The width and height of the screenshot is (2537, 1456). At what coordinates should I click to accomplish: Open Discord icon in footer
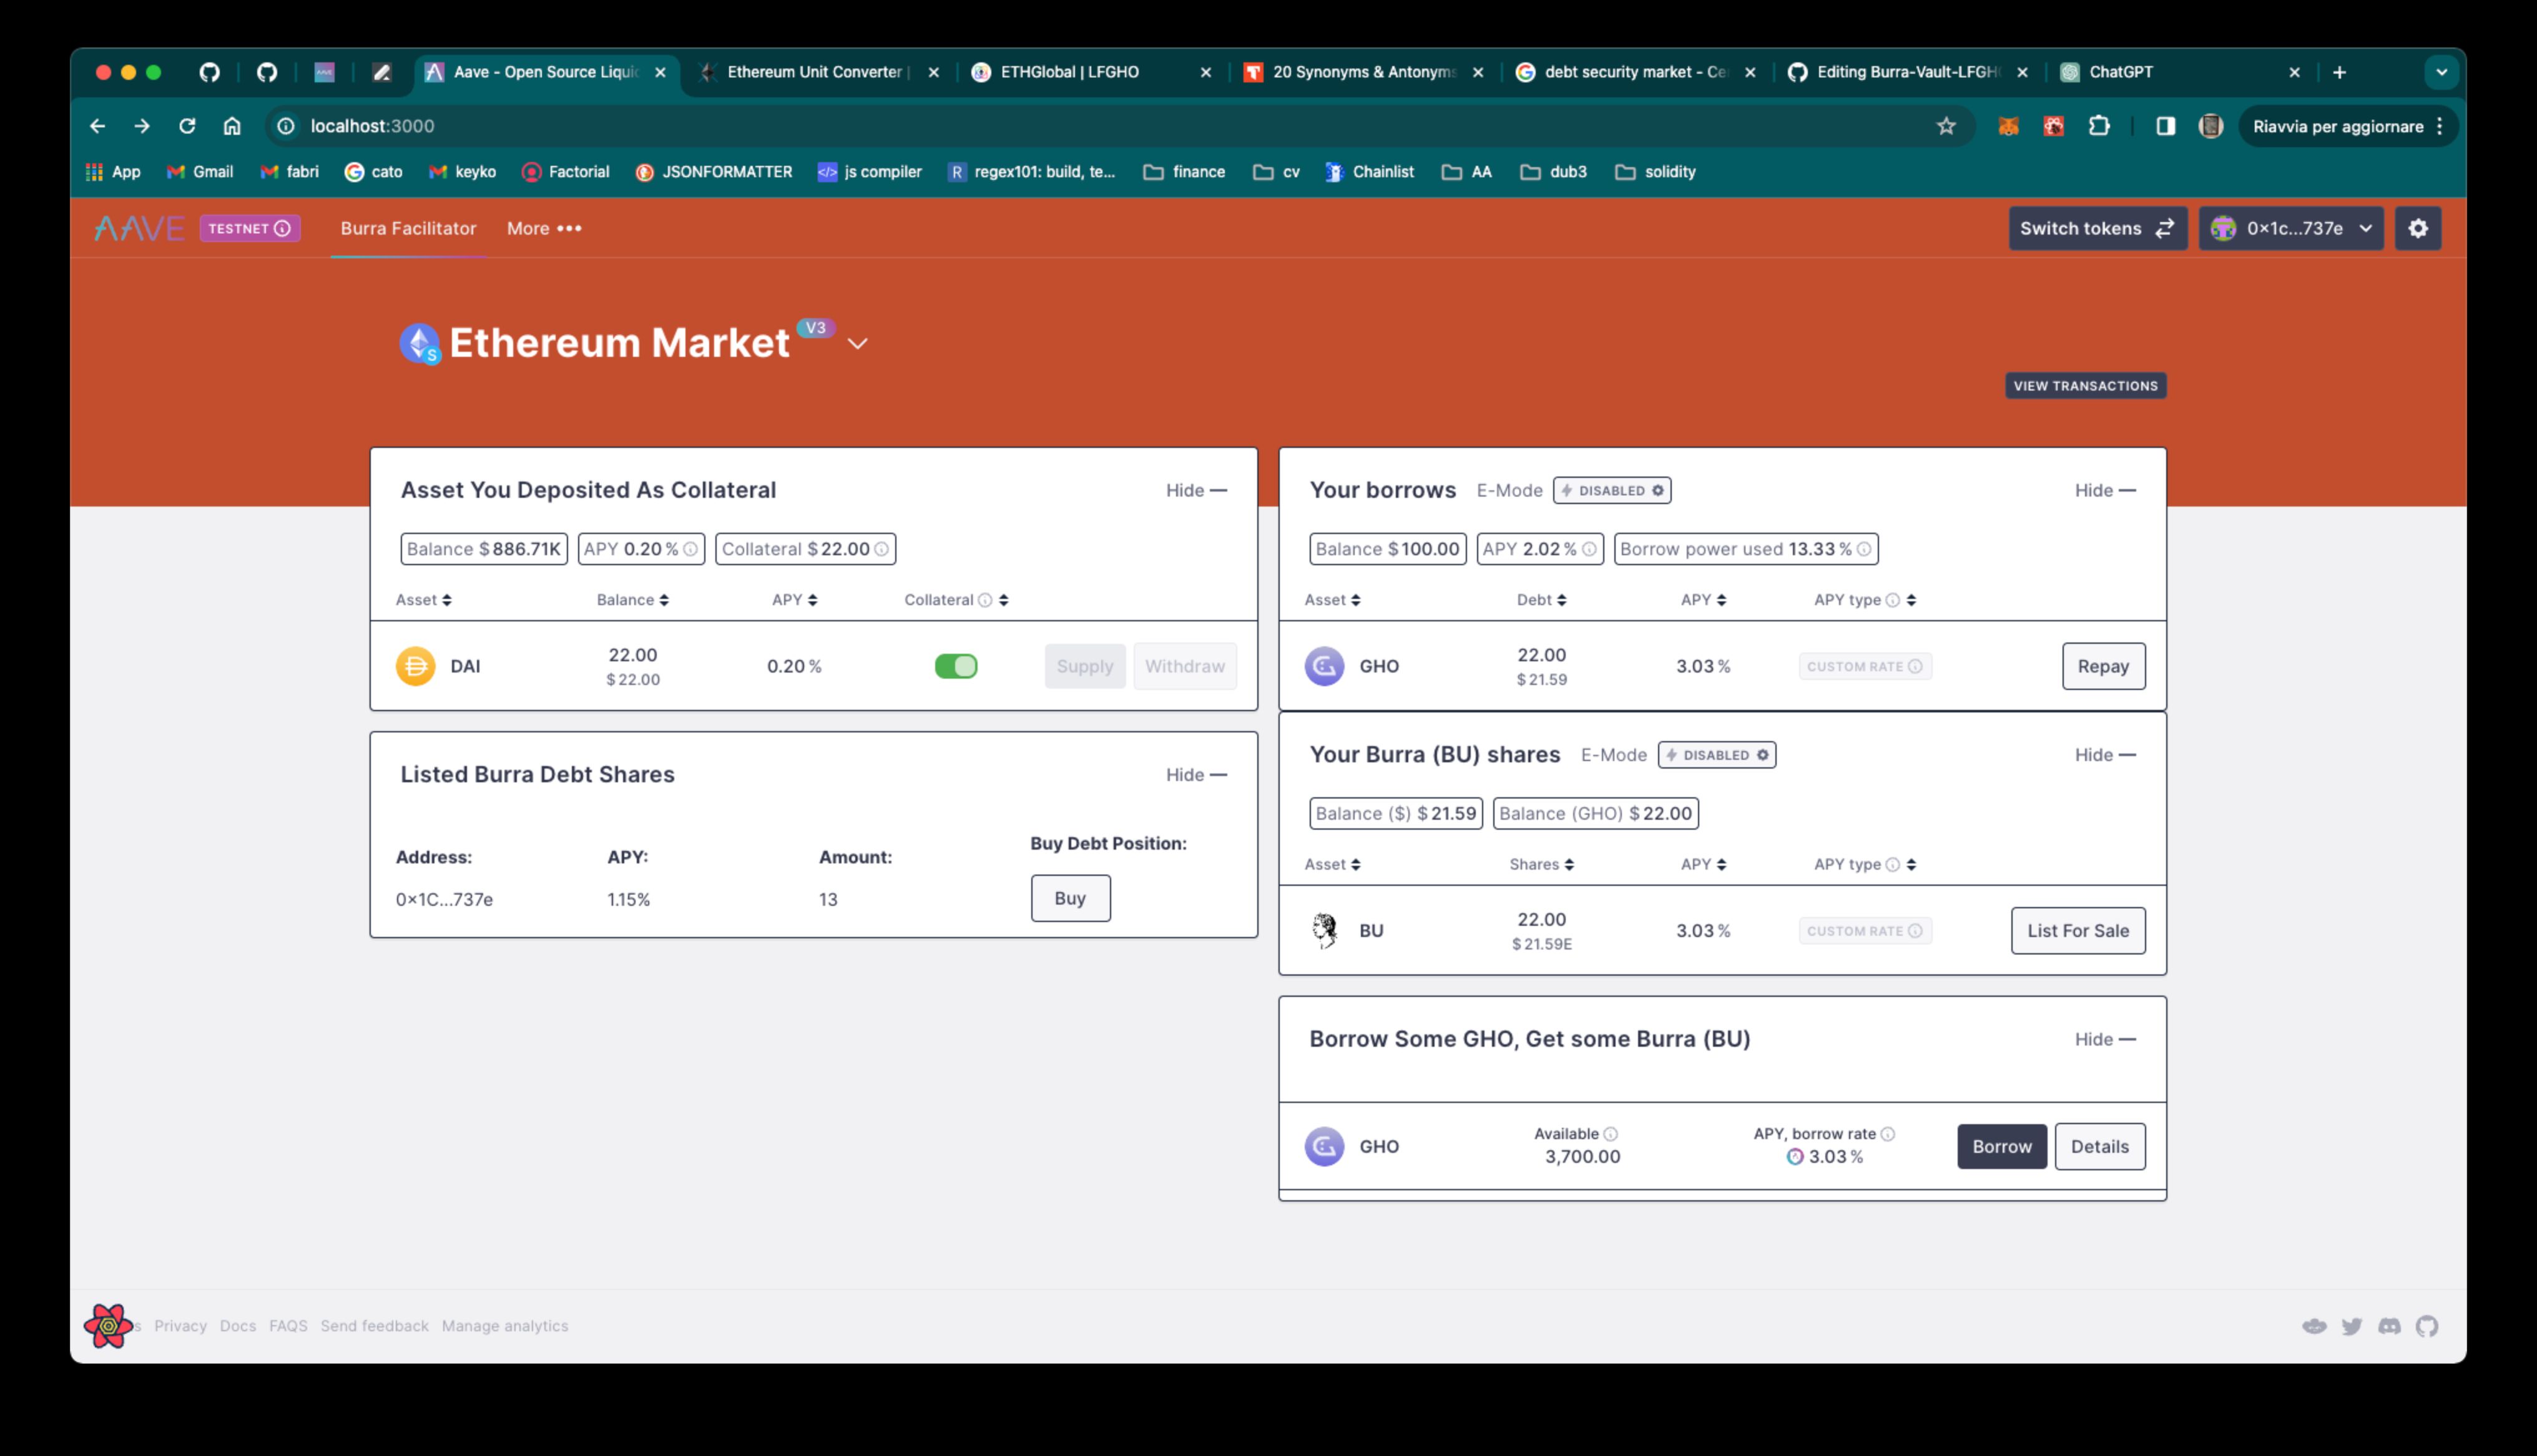click(x=2389, y=1326)
